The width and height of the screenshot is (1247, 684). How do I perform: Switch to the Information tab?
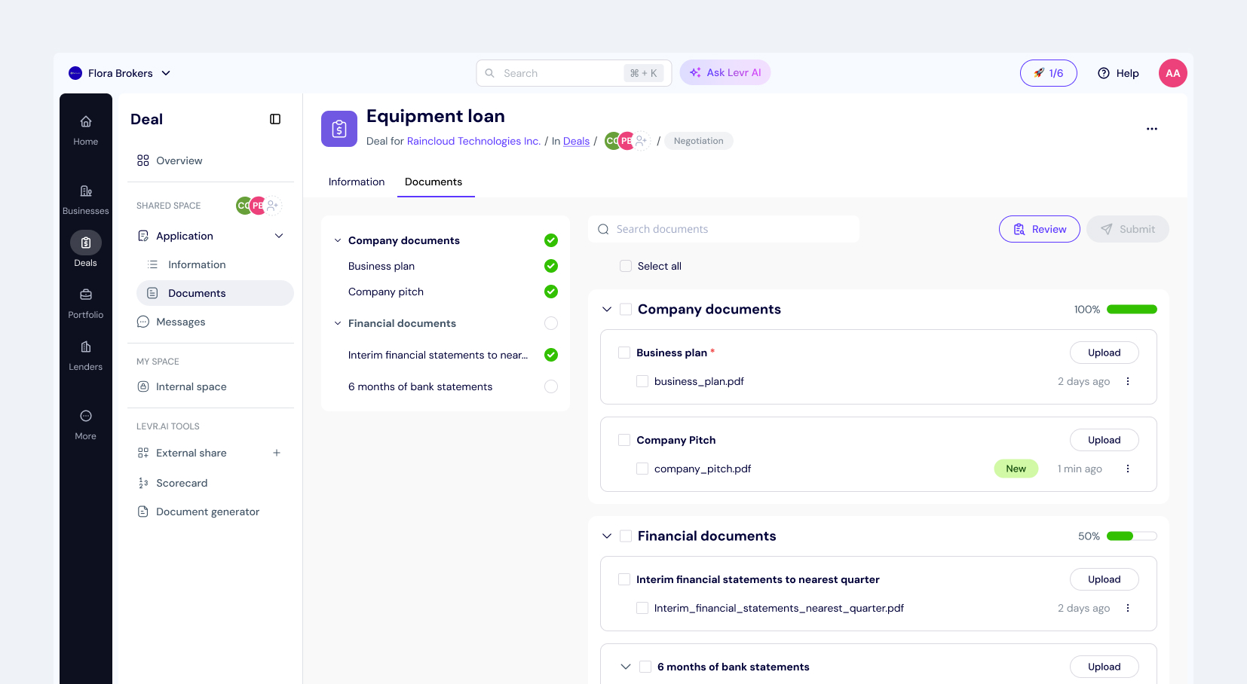click(x=357, y=182)
